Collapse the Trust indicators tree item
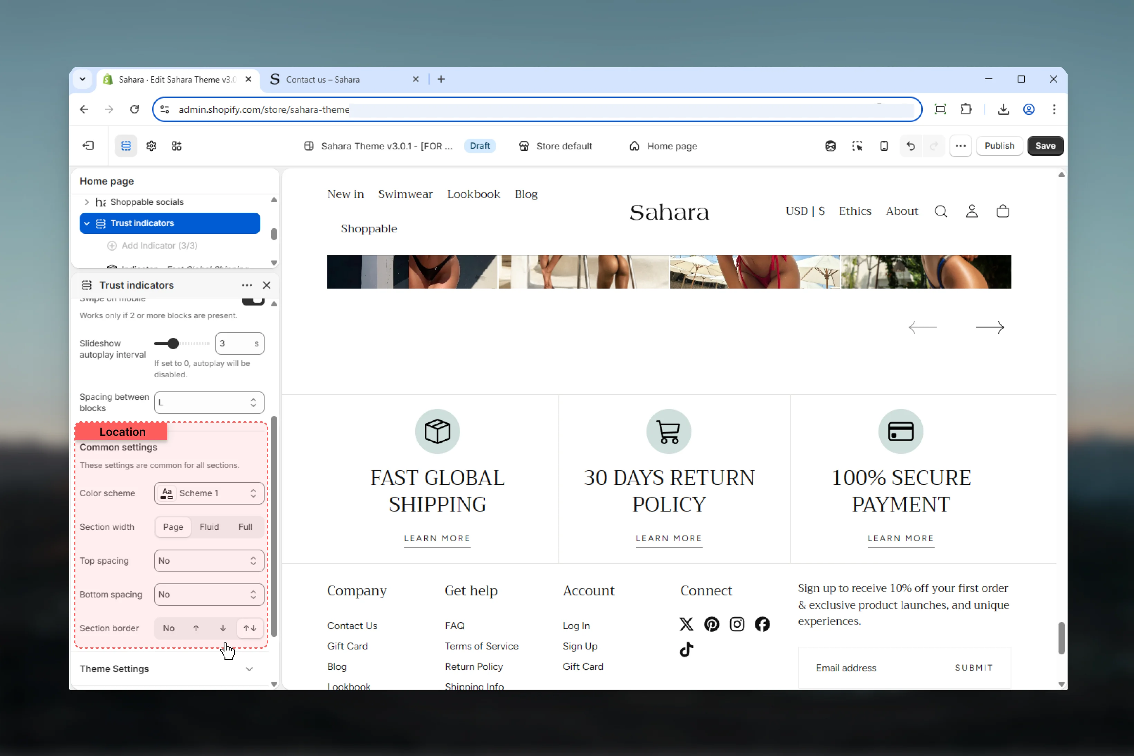1134x756 pixels. 87,223
